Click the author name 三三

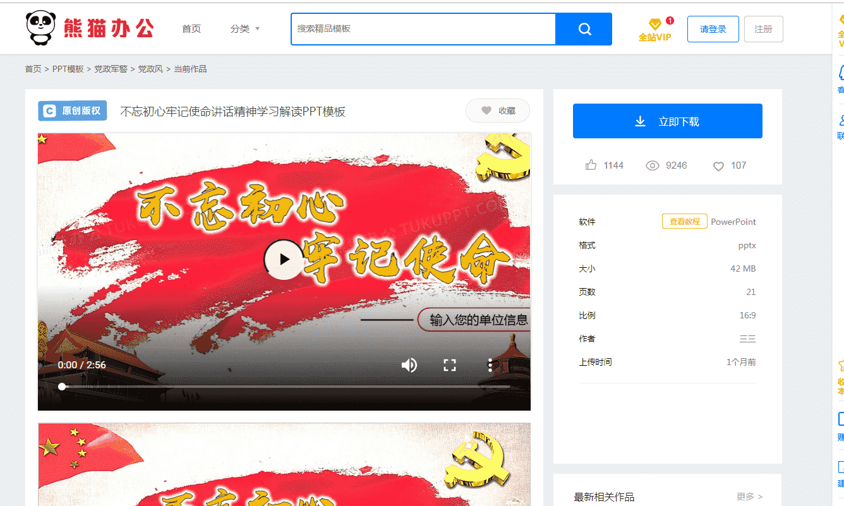click(748, 339)
